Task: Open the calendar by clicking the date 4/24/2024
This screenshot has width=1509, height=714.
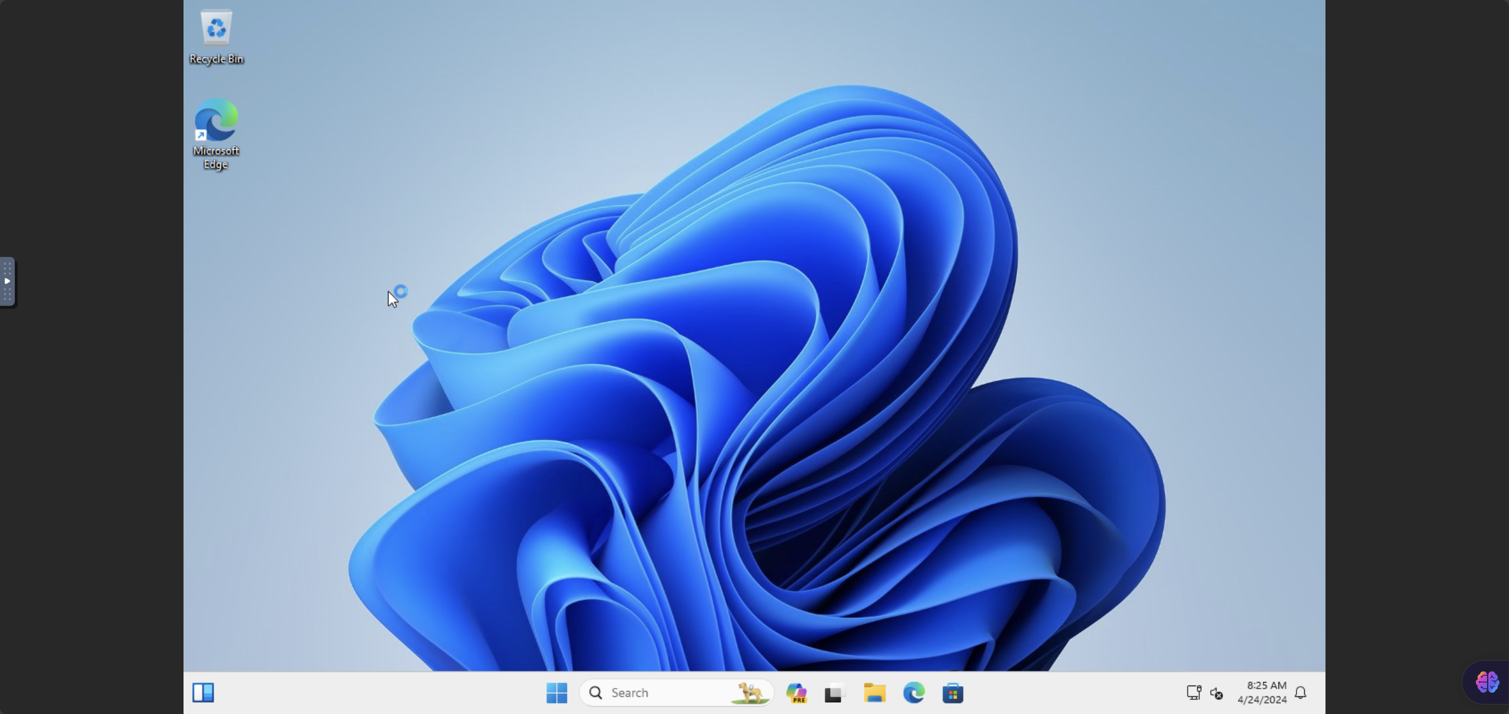Action: pos(1263,700)
